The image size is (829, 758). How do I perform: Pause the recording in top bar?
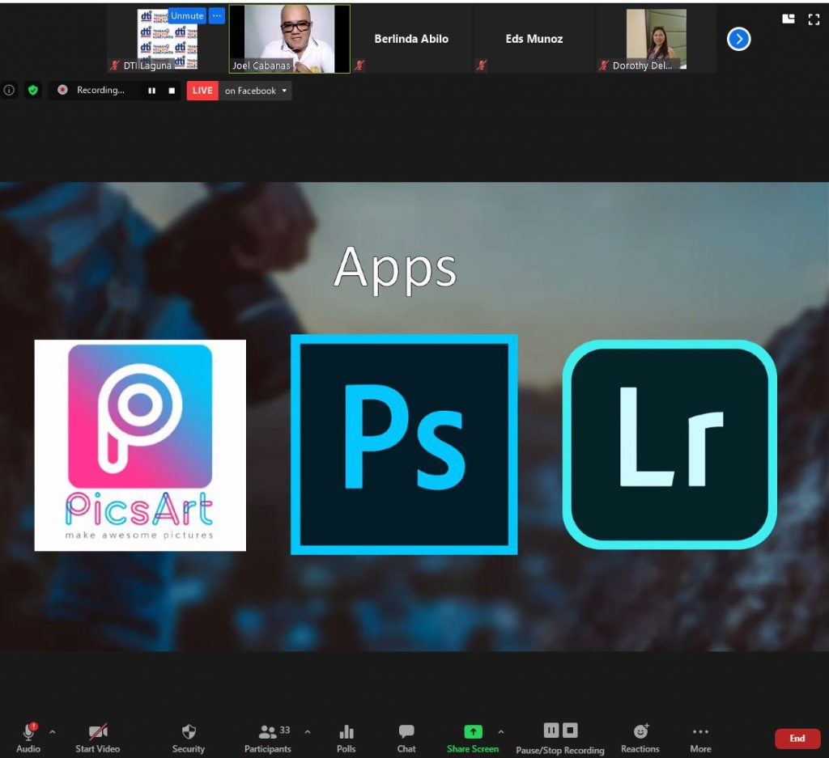(151, 91)
